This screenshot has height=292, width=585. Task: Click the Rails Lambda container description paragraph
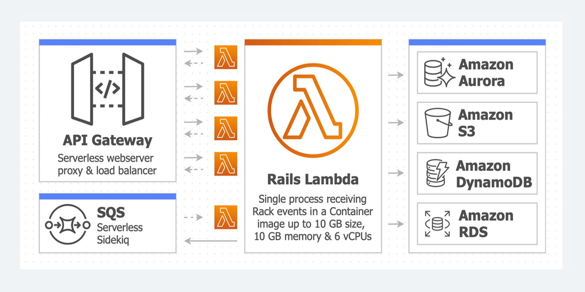coord(313,218)
